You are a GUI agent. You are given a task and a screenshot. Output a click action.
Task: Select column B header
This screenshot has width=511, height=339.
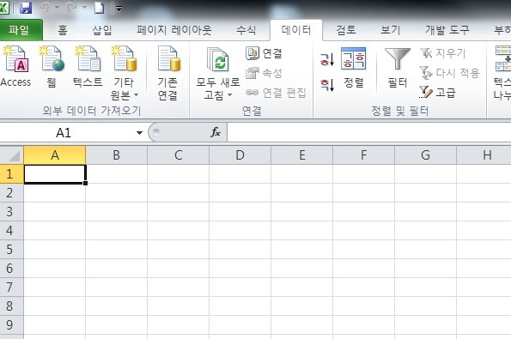(116, 155)
